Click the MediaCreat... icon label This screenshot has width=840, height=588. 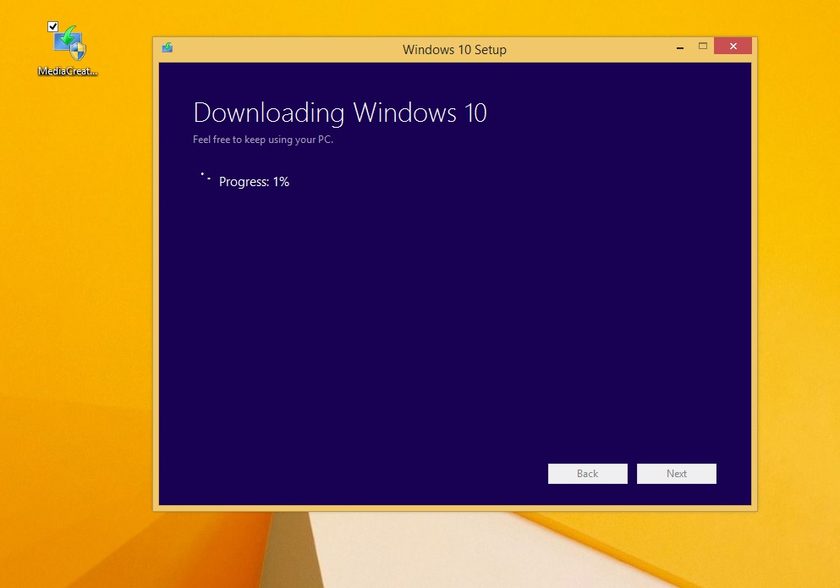[68, 71]
